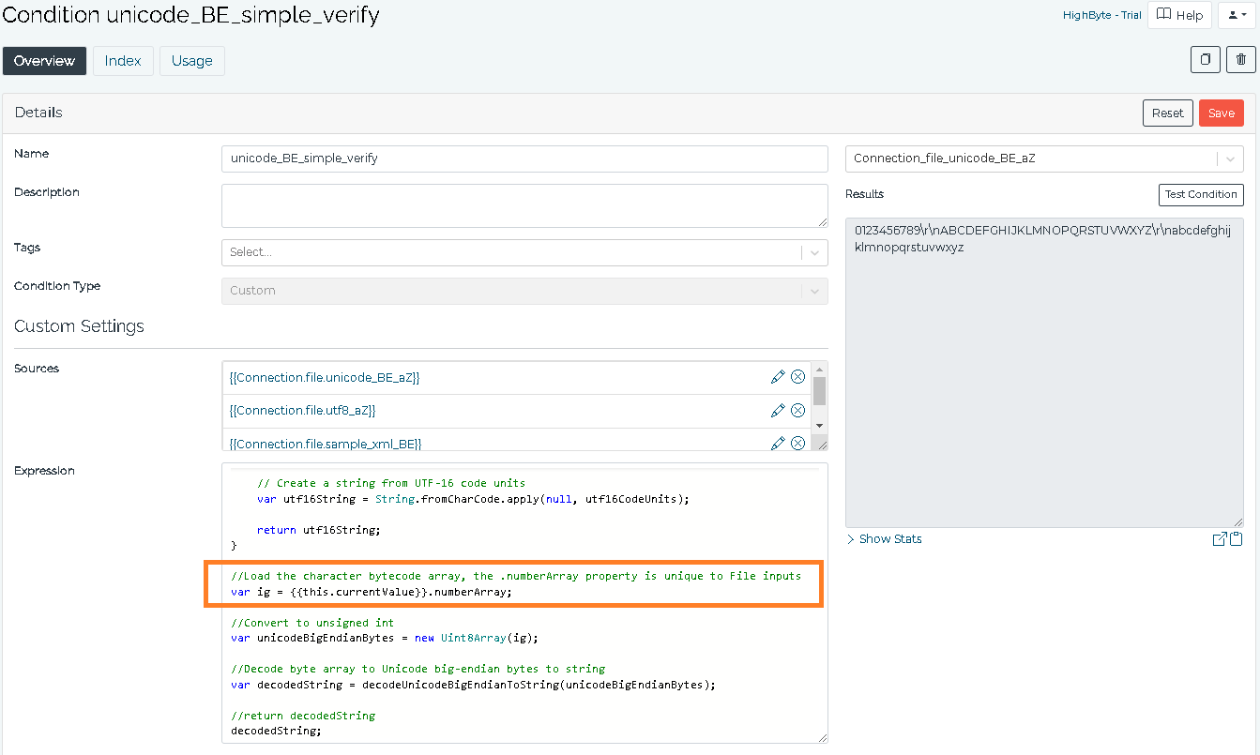
Task: Open results in a larger window
Action: pyautogui.click(x=1220, y=538)
